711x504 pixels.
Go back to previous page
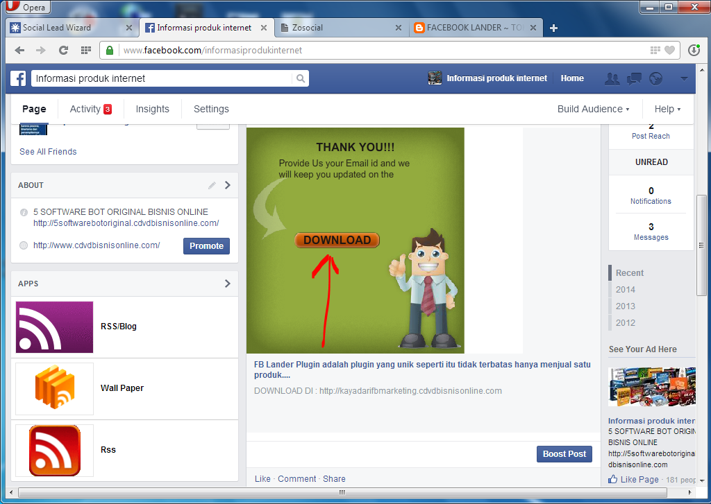19,51
